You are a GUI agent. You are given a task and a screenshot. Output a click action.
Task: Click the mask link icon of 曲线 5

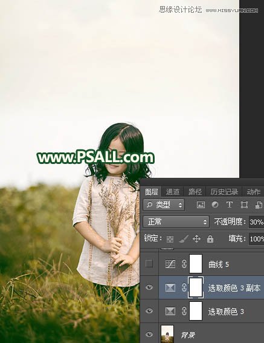[x=184, y=264]
